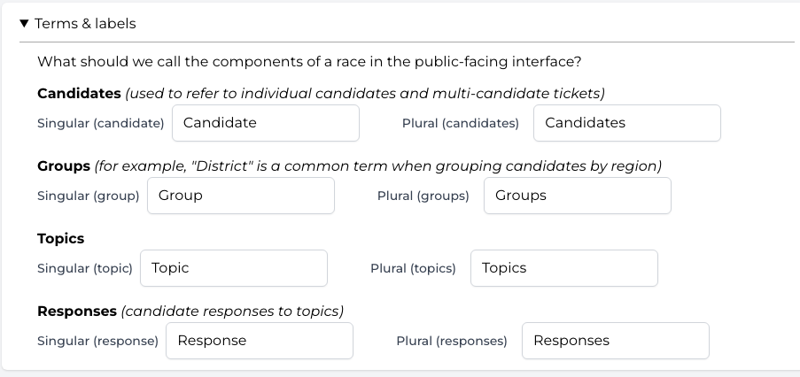Click the "Singular (candidate)" field label

tap(101, 124)
